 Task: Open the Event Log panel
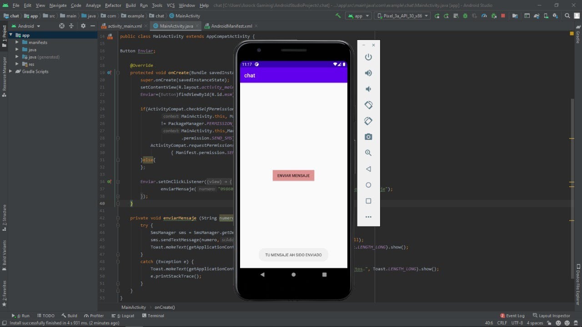point(512,316)
